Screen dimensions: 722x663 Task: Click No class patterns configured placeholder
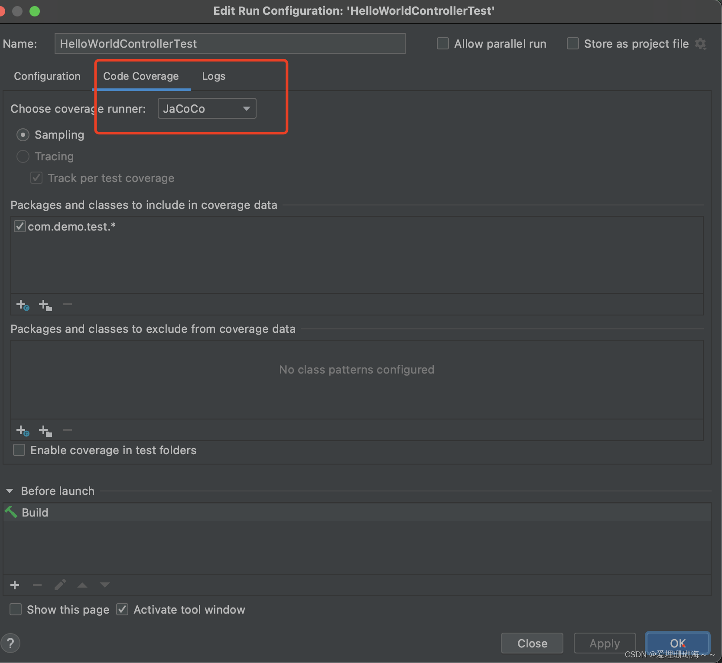[357, 370]
